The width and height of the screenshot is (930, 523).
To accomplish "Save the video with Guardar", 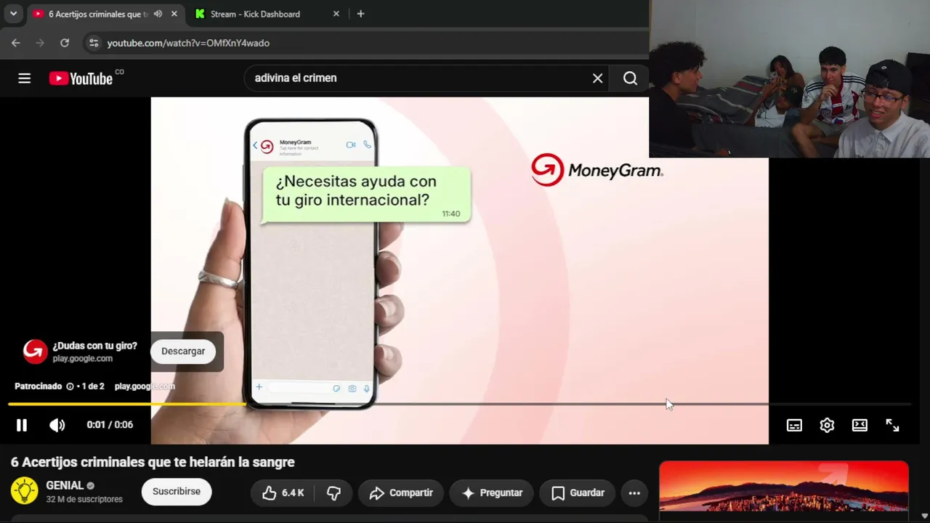I will [577, 493].
